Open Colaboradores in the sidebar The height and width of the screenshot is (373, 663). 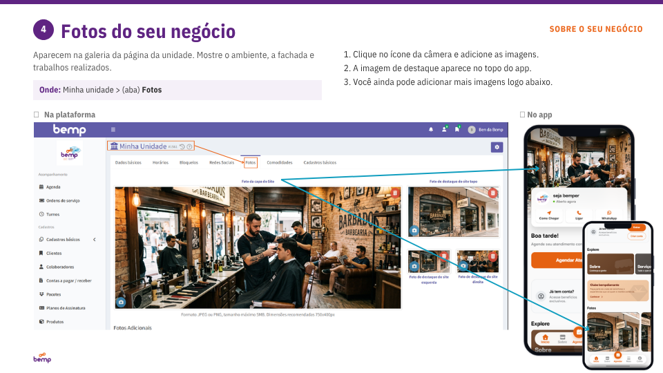tap(59, 267)
